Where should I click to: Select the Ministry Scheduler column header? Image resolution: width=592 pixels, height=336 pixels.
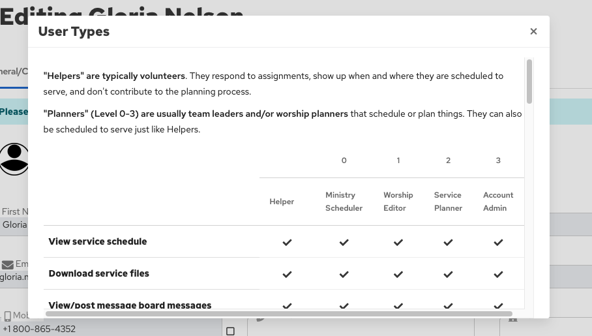click(340, 202)
